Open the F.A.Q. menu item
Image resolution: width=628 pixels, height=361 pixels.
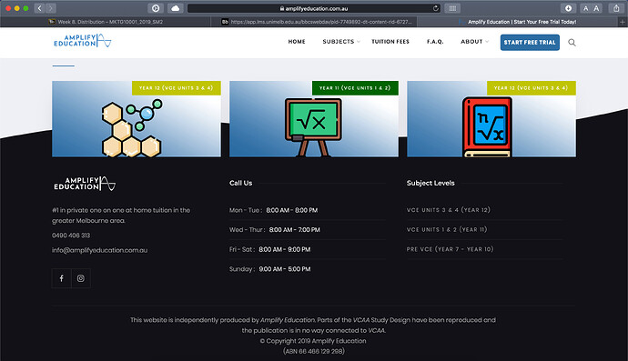tap(435, 42)
